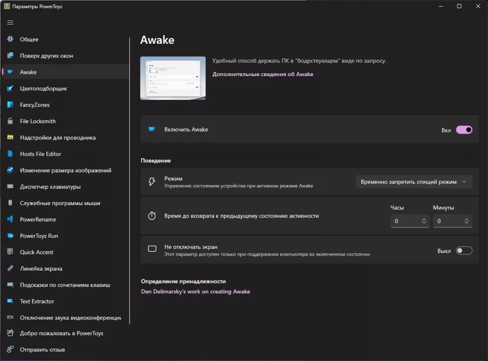Click the FancyZones sidebar icon

10,105
